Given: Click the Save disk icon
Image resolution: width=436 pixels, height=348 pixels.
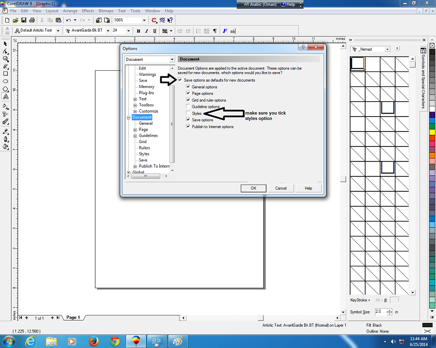Looking at the screenshot, I should (24, 20).
